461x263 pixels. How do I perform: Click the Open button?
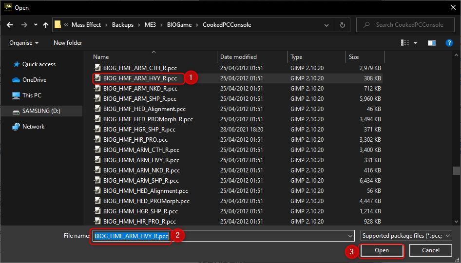(x=382, y=251)
